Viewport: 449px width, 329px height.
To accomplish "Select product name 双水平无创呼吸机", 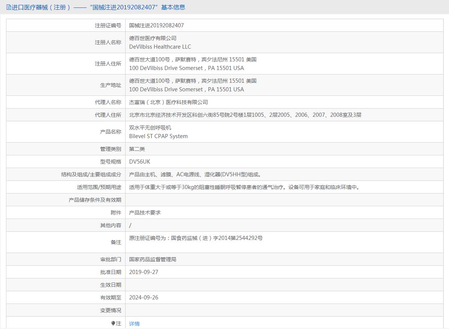I will pyautogui.click(x=150, y=128).
